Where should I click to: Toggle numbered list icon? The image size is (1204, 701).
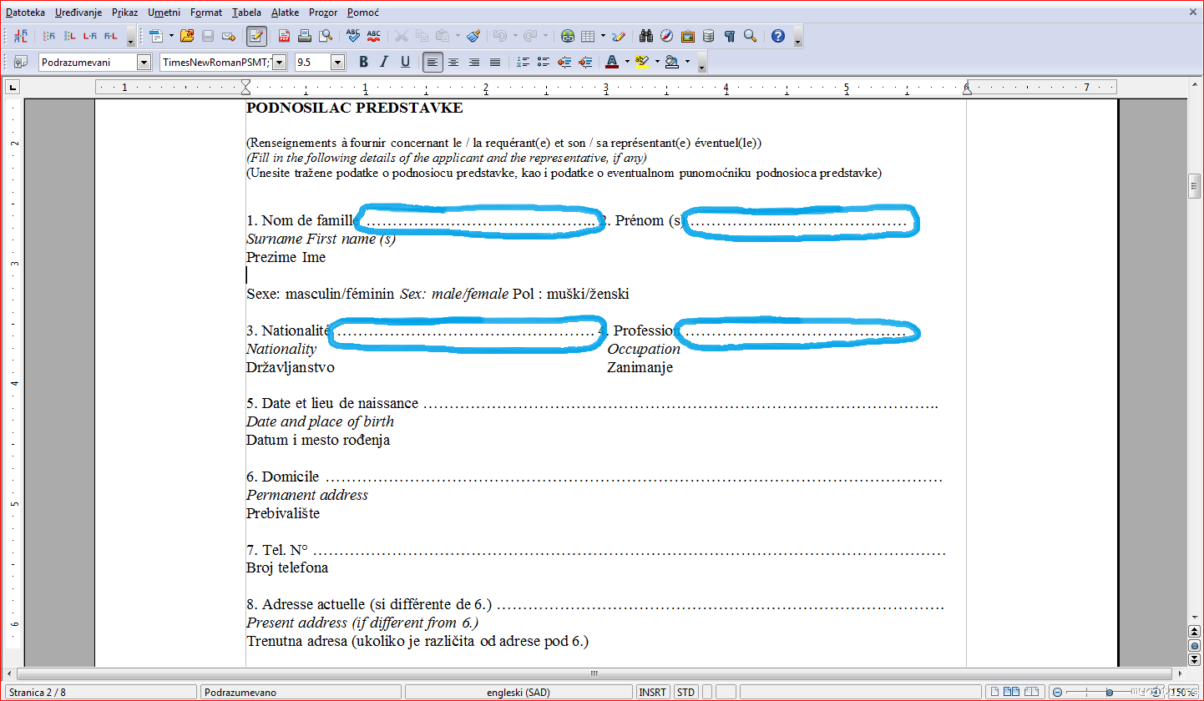pyautogui.click(x=523, y=62)
